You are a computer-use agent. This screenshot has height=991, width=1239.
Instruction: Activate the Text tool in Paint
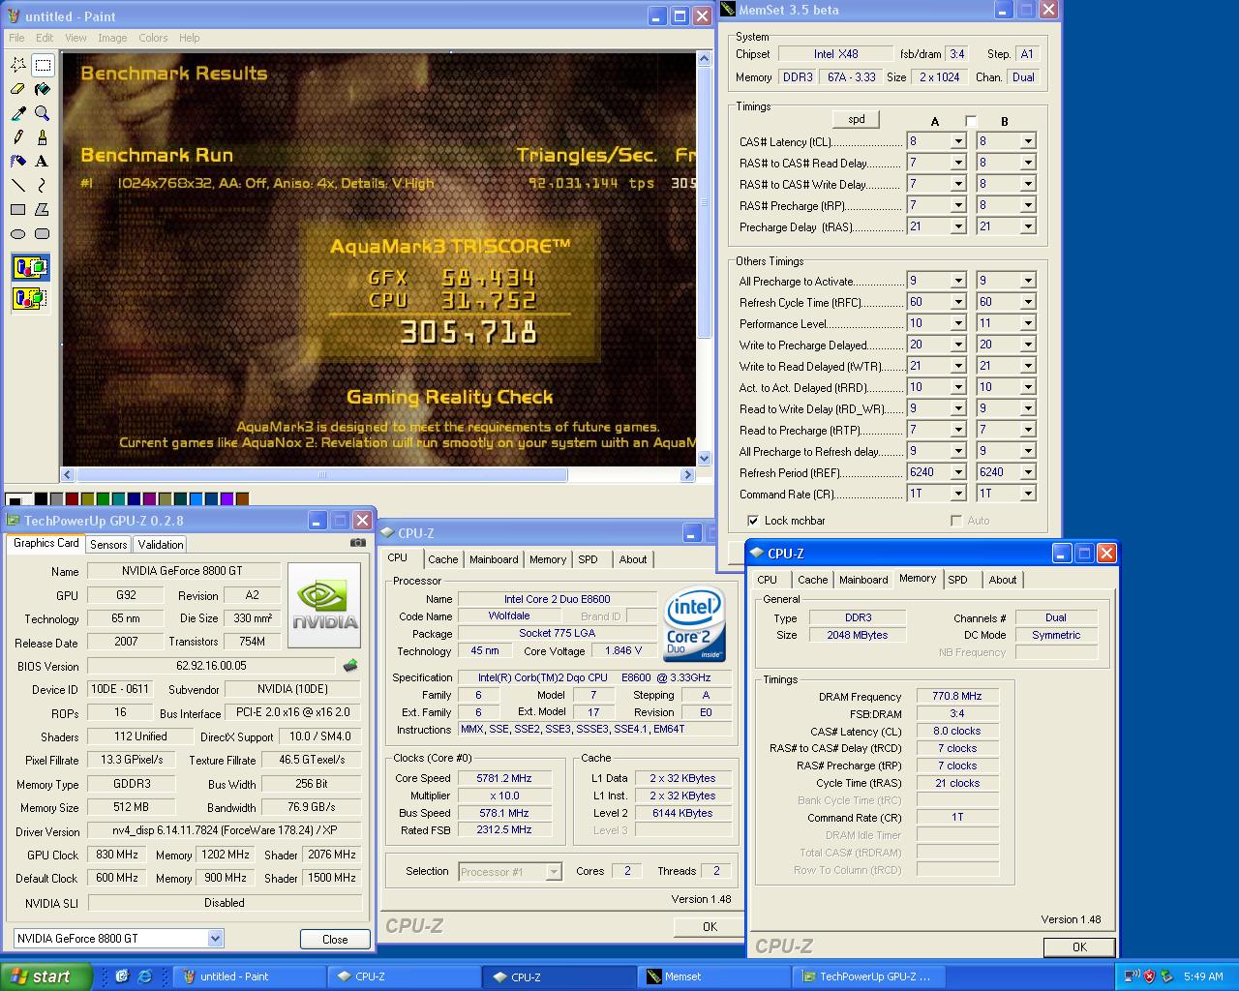coord(43,162)
